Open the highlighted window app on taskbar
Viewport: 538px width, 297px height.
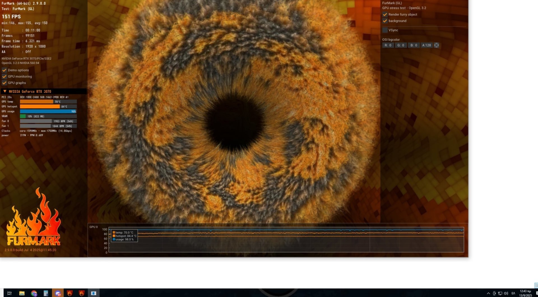click(x=94, y=293)
